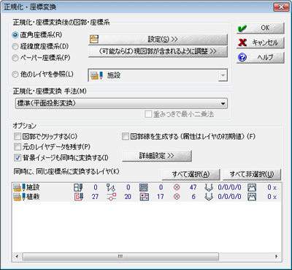Screen dimensions: 292x270
Task: Click the 設定(S) >> button
Action: 158,40
